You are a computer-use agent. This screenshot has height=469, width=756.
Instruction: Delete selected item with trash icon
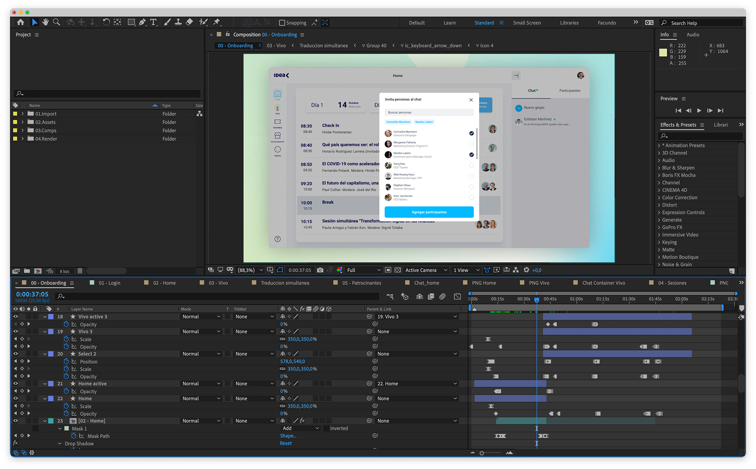click(x=80, y=271)
